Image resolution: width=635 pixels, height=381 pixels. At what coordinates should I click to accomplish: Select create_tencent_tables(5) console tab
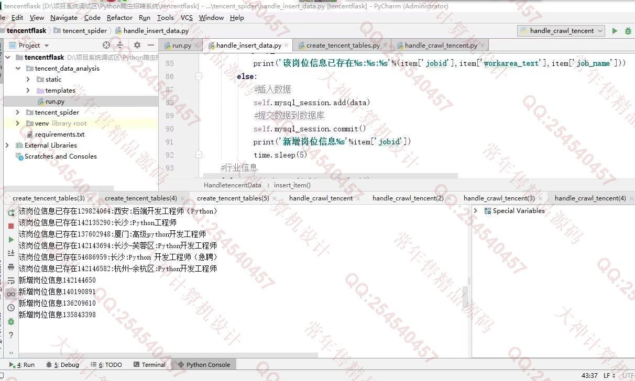233,198
